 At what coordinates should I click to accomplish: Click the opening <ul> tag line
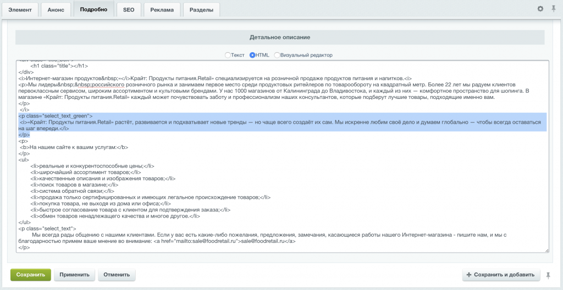click(24, 160)
